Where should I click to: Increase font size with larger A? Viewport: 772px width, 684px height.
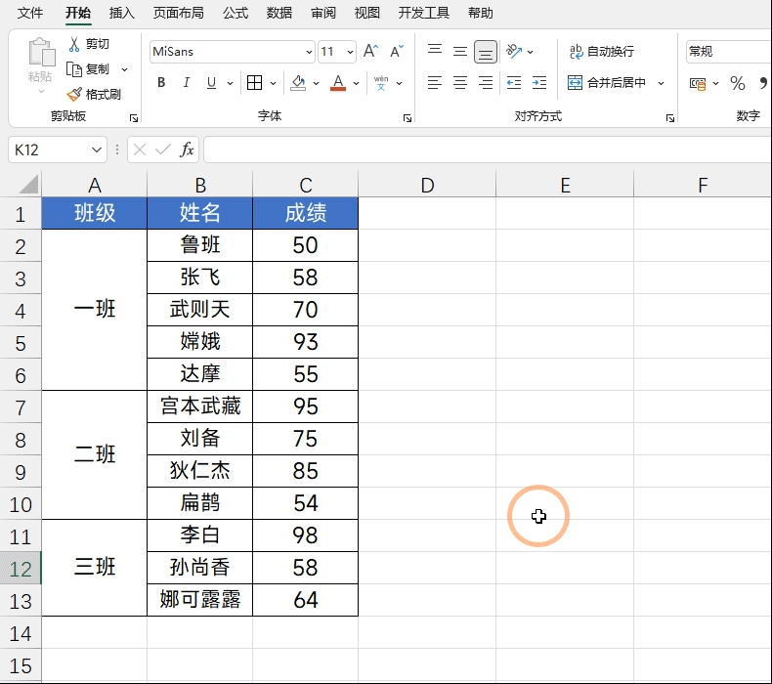(370, 51)
